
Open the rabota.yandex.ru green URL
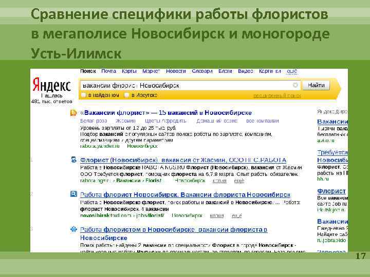click(x=100, y=146)
